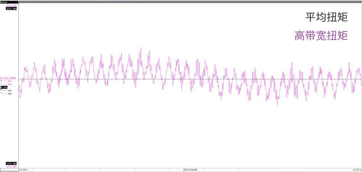Viewport: 362px width, 172px height.
Task: Click the tallest peak of the pink torque waveform
Action: [141, 49]
